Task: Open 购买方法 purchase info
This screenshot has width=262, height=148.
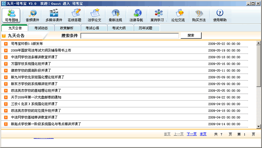Action: coord(199,15)
